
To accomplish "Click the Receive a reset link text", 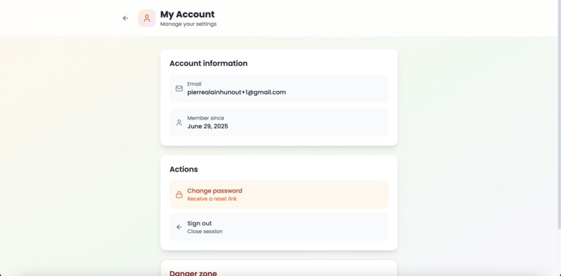I will point(212,199).
